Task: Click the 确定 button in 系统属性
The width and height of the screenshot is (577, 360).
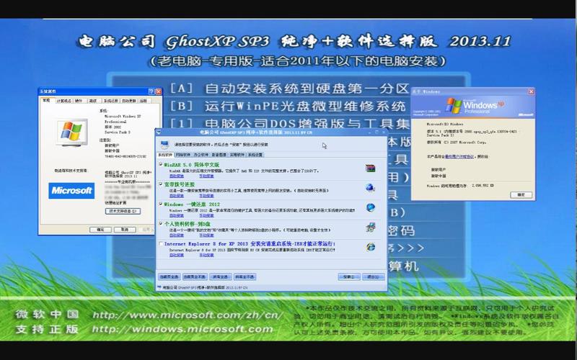Action: [x=100, y=230]
